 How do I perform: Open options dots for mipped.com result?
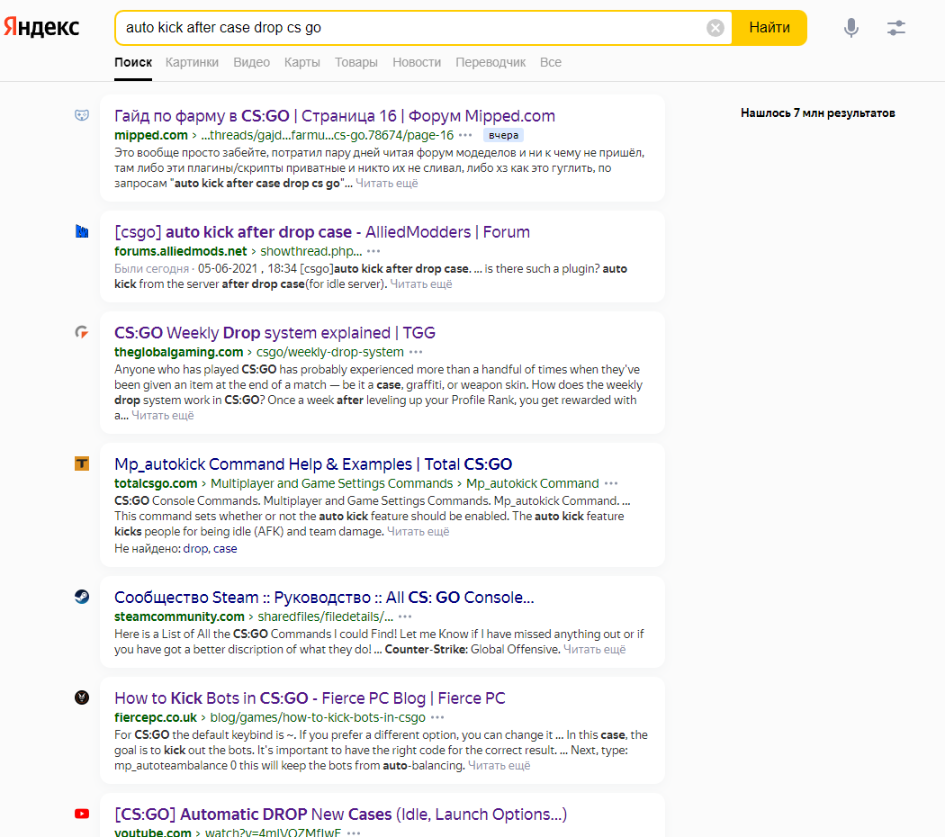465,135
